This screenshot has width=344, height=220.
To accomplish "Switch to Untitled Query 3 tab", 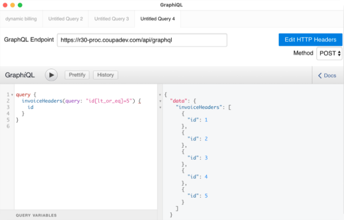I will pos(111,19).
